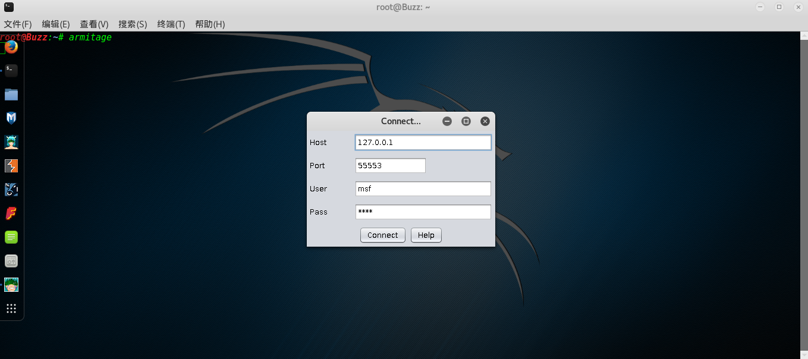Open the 搜索(S) menu
The image size is (808, 359).
tap(133, 24)
